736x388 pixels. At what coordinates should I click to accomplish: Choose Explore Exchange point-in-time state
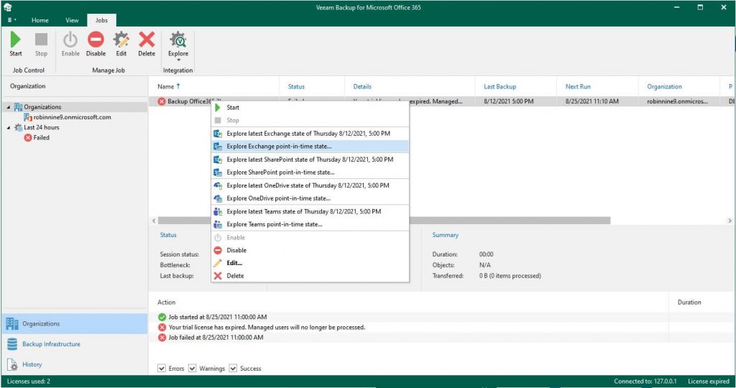310,147
